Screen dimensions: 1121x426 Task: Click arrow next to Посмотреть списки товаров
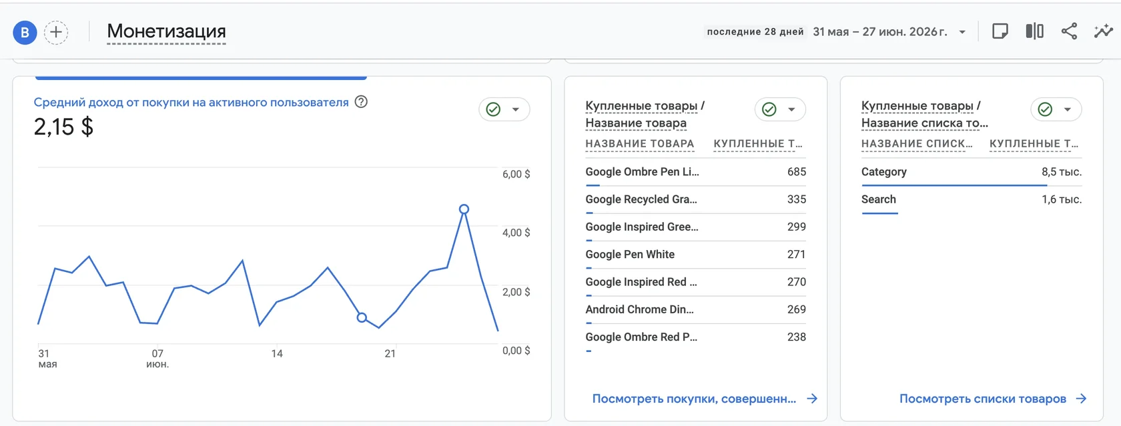pos(1081,399)
